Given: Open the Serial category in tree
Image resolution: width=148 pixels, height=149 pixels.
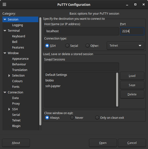Looking at the screenshot, I should click(16, 115).
